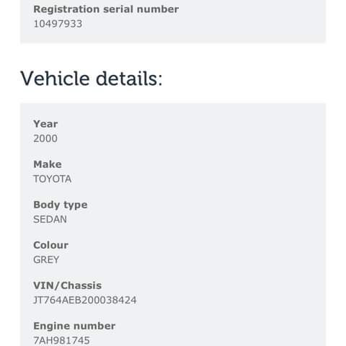Click the year value 2000

click(x=45, y=138)
